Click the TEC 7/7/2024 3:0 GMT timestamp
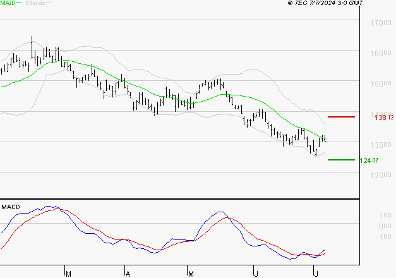This screenshot has height=278, width=396. (325, 3)
